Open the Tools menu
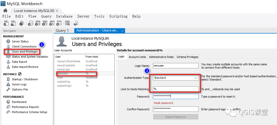The height and width of the screenshot is (125, 277). (99, 16)
